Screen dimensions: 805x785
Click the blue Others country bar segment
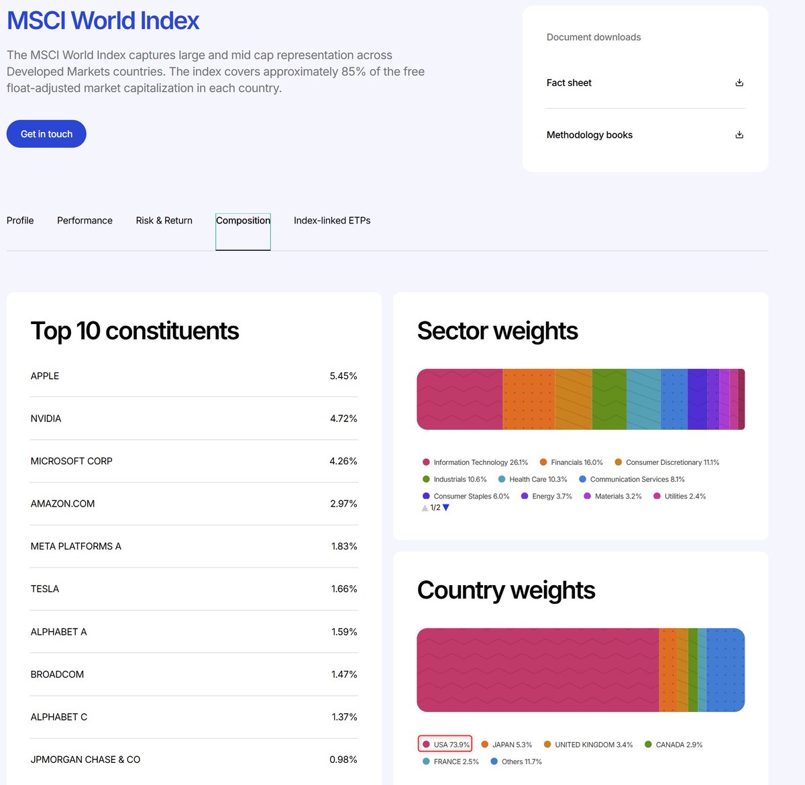tap(726, 670)
